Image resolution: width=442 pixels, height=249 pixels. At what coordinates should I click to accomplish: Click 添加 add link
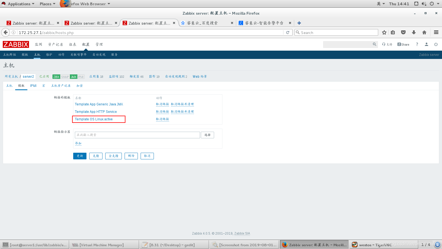(78, 143)
